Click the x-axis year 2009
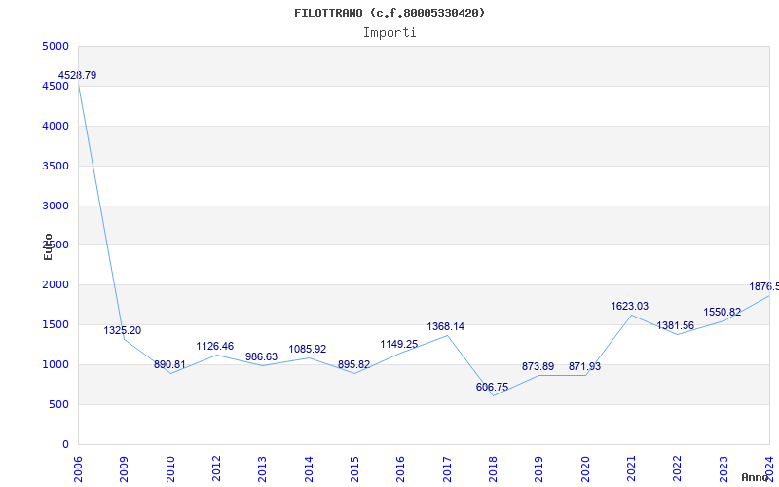The image size is (779, 487). 125,469
